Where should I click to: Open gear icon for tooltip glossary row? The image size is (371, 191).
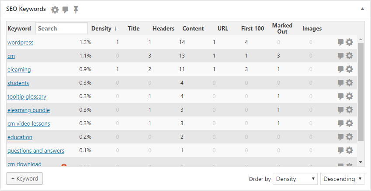coord(349,96)
